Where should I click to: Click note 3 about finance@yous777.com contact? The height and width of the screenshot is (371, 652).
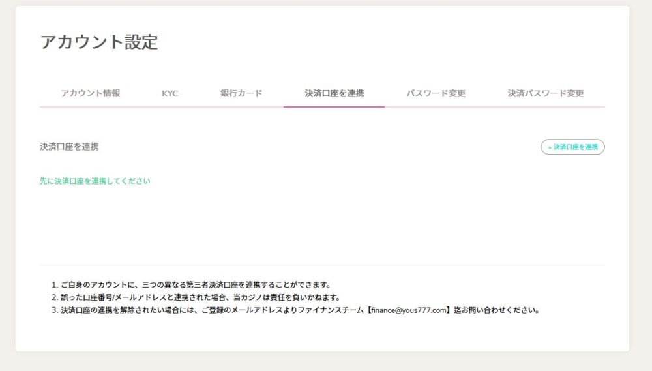point(300,310)
